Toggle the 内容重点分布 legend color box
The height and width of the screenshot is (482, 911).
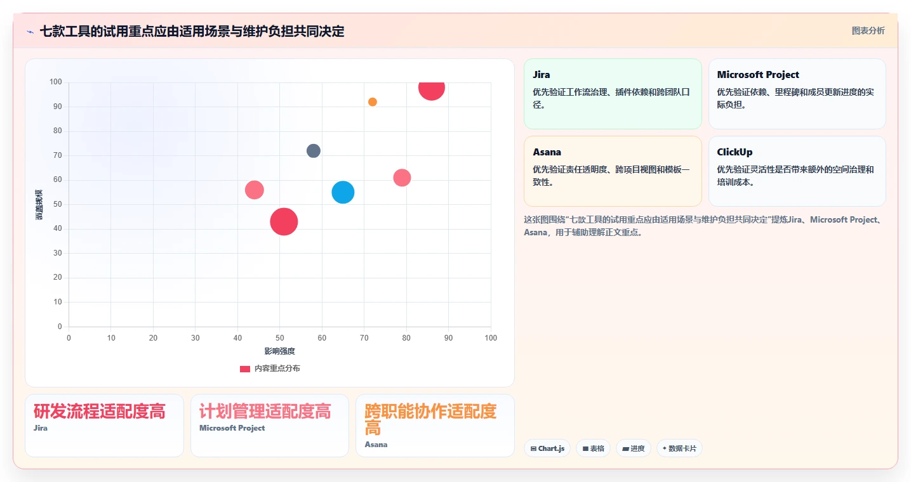(245, 368)
